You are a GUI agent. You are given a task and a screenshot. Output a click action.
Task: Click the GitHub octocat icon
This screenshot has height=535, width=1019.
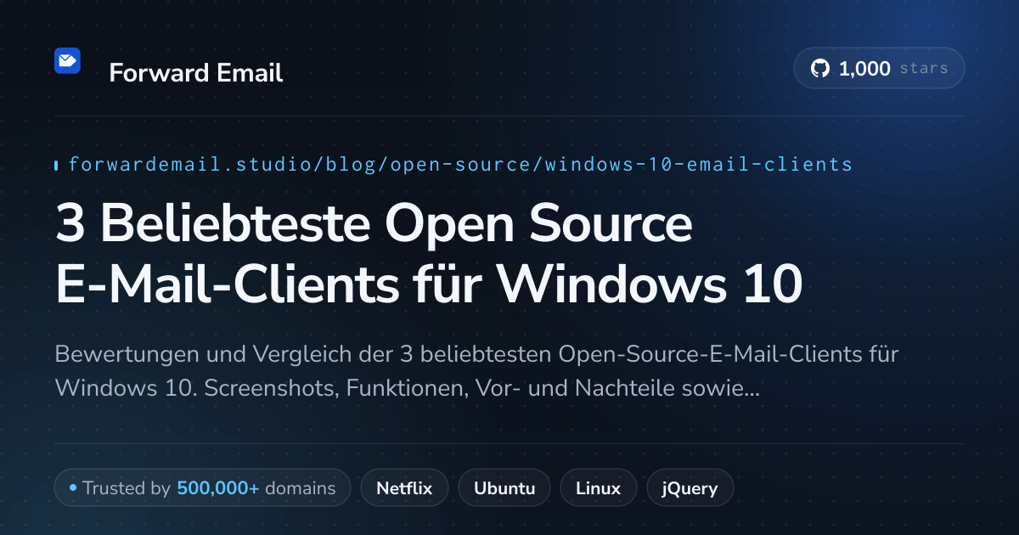[x=820, y=69]
